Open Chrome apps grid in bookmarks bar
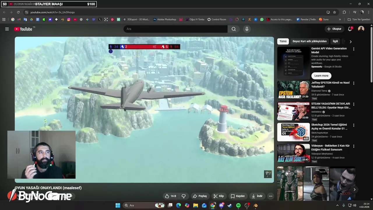373x210 pixels. coord(4,20)
